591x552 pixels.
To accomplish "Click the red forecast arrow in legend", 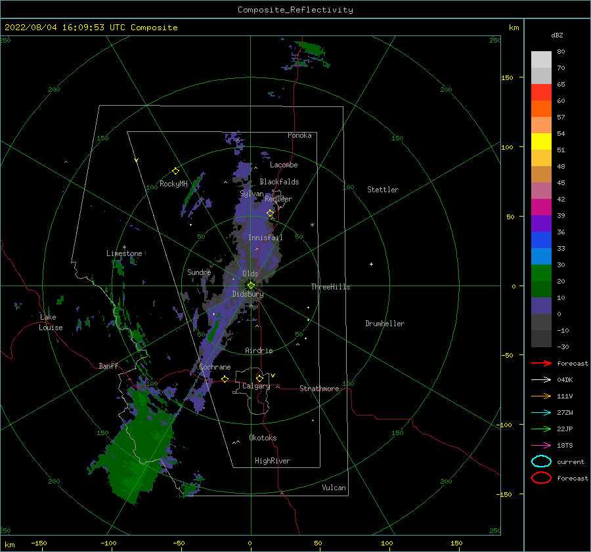I will pyautogui.click(x=541, y=363).
